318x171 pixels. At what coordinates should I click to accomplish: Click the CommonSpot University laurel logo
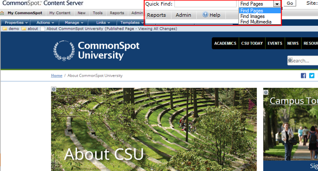click(64, 51)
